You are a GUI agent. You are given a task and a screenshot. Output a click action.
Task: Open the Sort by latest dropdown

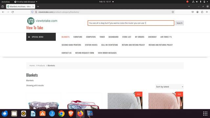click(x=169, y=87)
